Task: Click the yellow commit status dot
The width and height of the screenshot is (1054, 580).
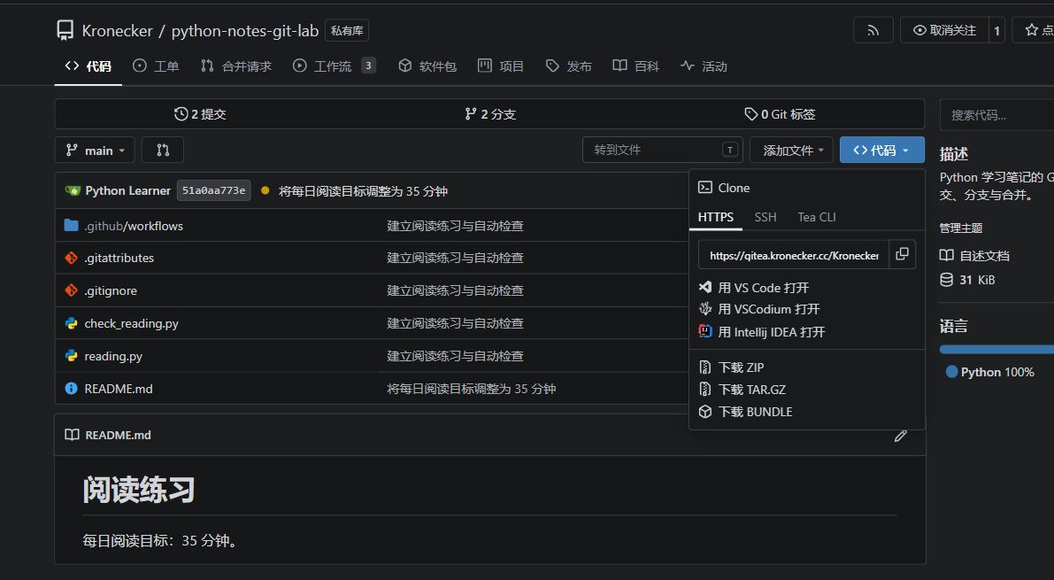Action: tap(265, 191)
